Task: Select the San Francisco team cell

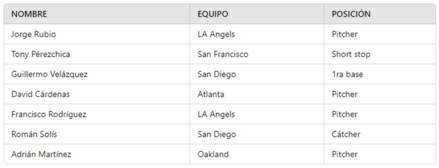Action: (223, 54)
